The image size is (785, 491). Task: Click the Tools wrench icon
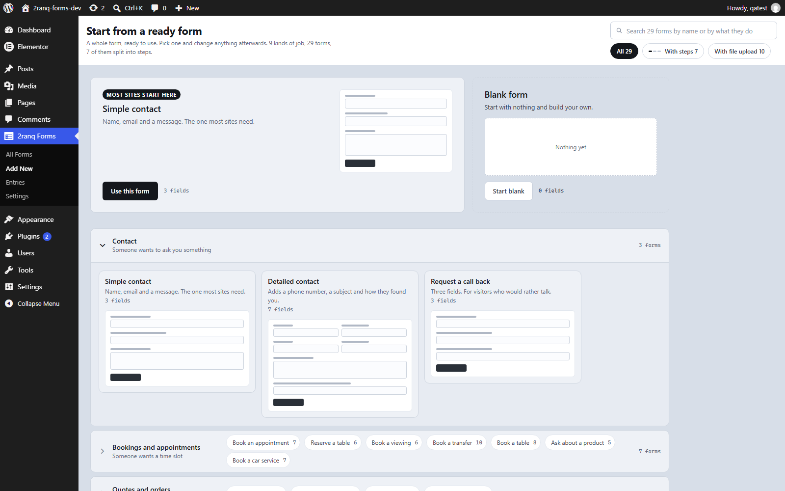click(x=9, y=270)
